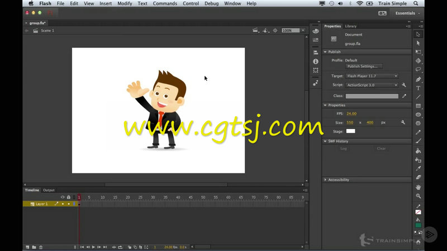This screenshot has width=447, height=251.
Task: Click the Center Stage icon
Action: pos(275,31)
